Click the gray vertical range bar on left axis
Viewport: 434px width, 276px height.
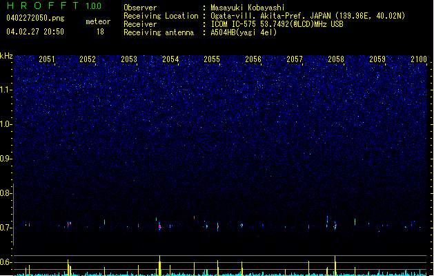(x=13, y=215)
